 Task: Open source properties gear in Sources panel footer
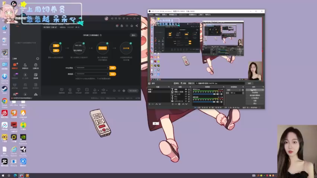179,104
